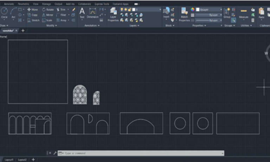Switch to the Layout1 tab
The image size is (270, 162).
[x=9, y=160]
